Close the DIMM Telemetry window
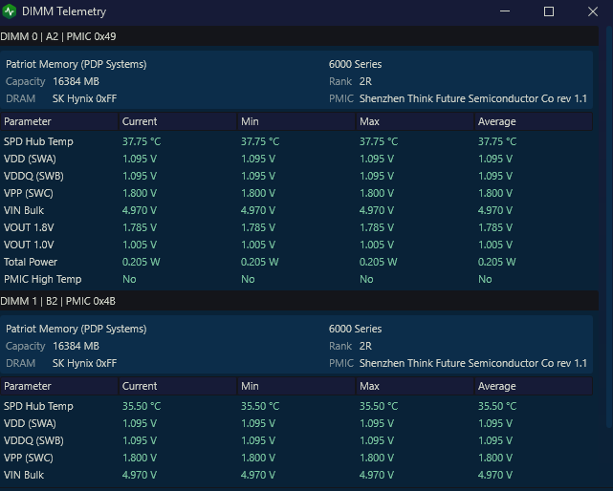 [593, 11]
